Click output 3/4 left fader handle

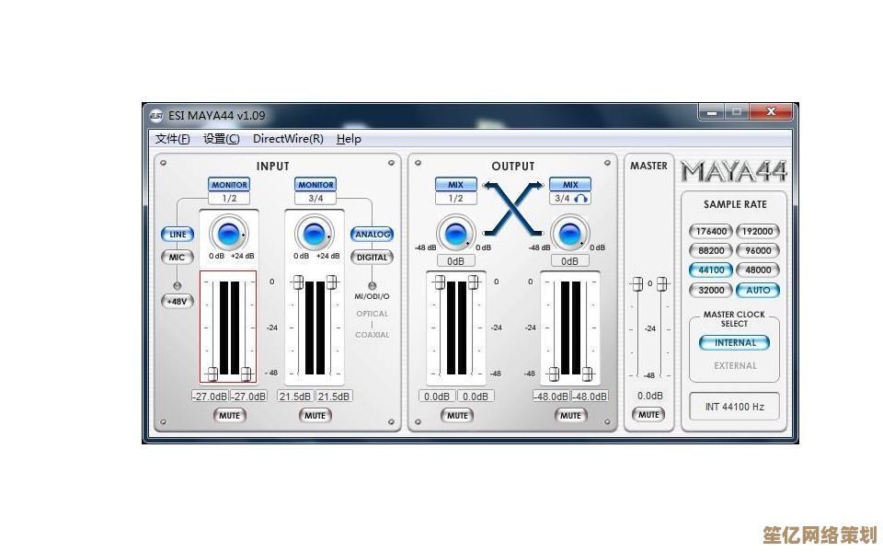coord(554,374)
